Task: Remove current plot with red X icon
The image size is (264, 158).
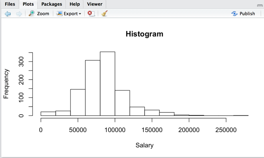Action: 91,14
